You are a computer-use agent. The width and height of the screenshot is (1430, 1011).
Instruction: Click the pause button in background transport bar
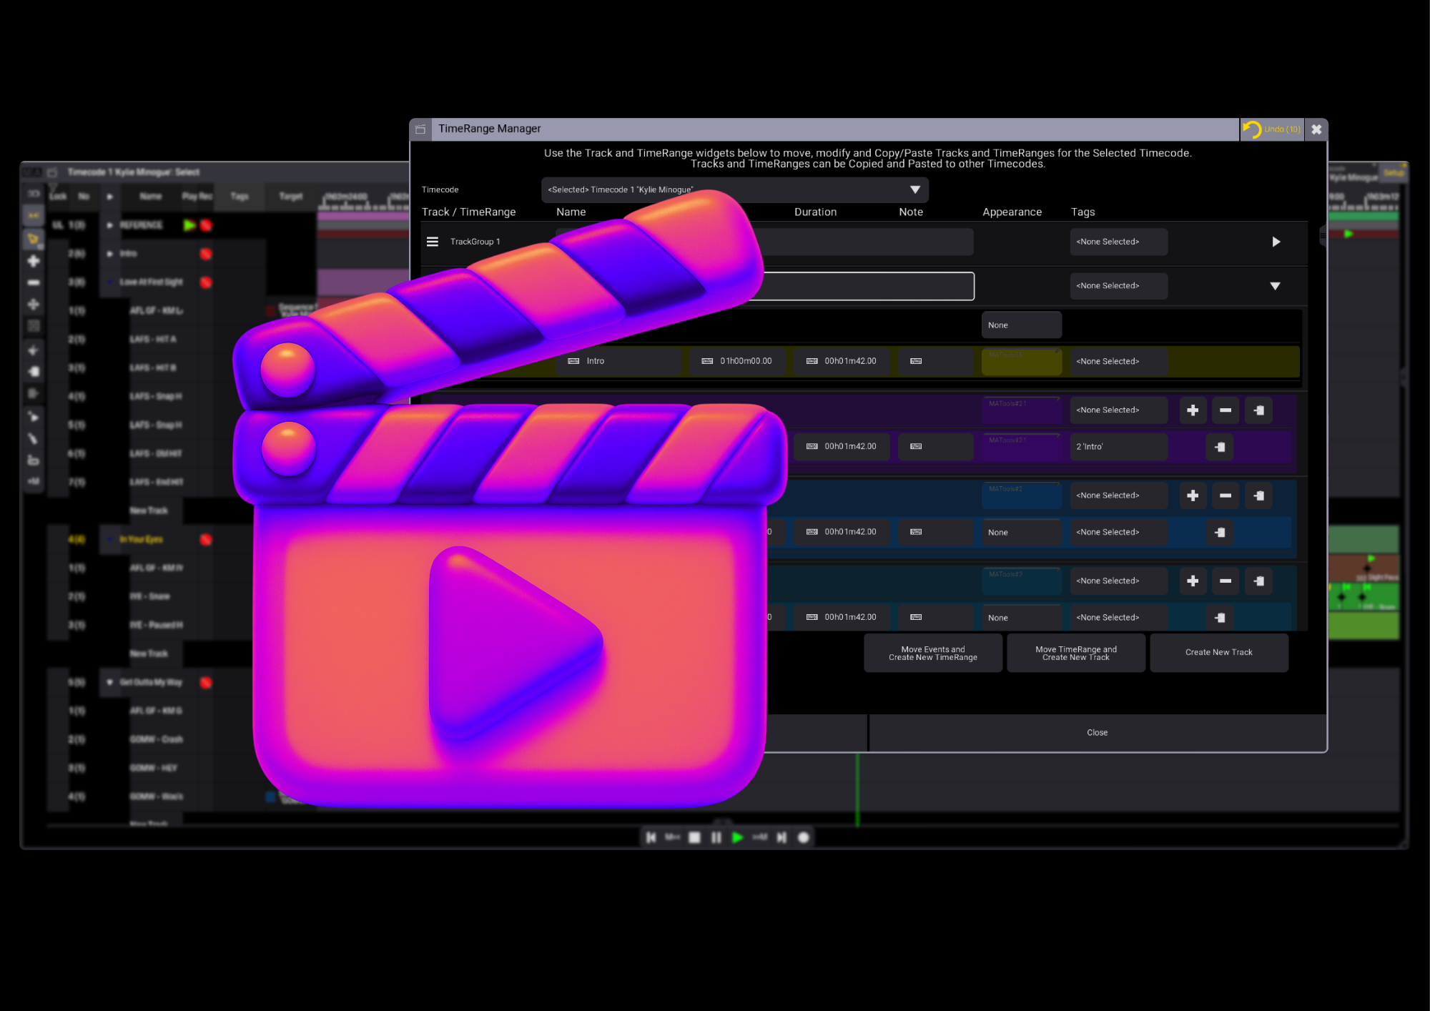[x=716, y=837]
